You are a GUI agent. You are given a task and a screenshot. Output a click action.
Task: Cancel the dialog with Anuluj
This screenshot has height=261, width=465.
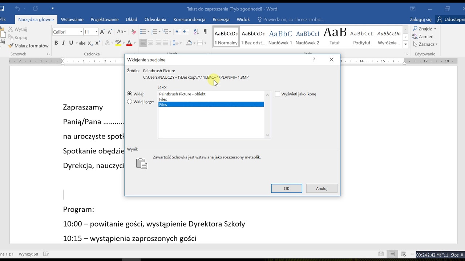[x=322, y=188]
